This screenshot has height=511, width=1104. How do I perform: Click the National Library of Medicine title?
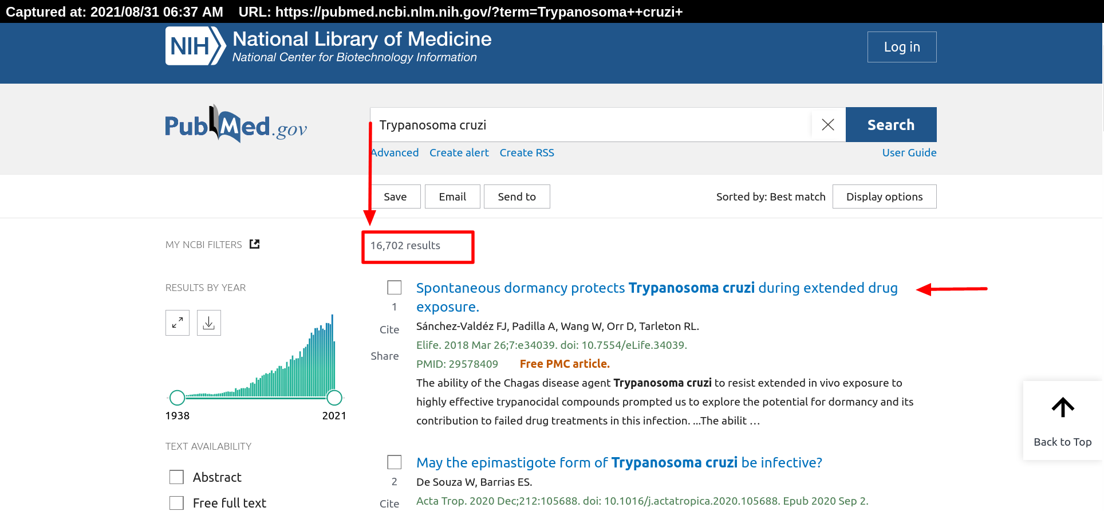tap(362, 39)
